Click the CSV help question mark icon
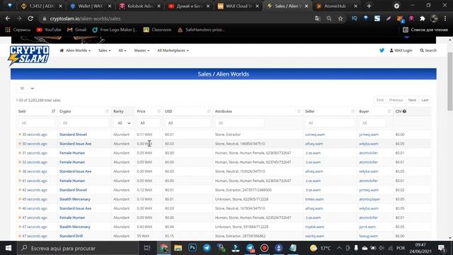Screen dimensions: 453x255 [x=404, y=111]
